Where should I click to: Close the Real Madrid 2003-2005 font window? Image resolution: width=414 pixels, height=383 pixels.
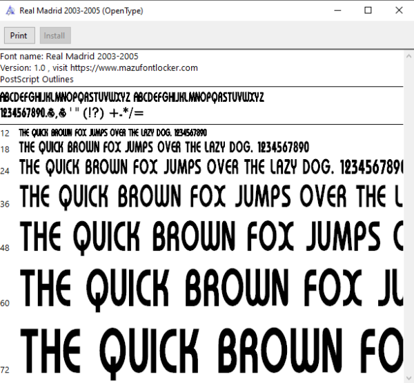(x=399, y=10)
